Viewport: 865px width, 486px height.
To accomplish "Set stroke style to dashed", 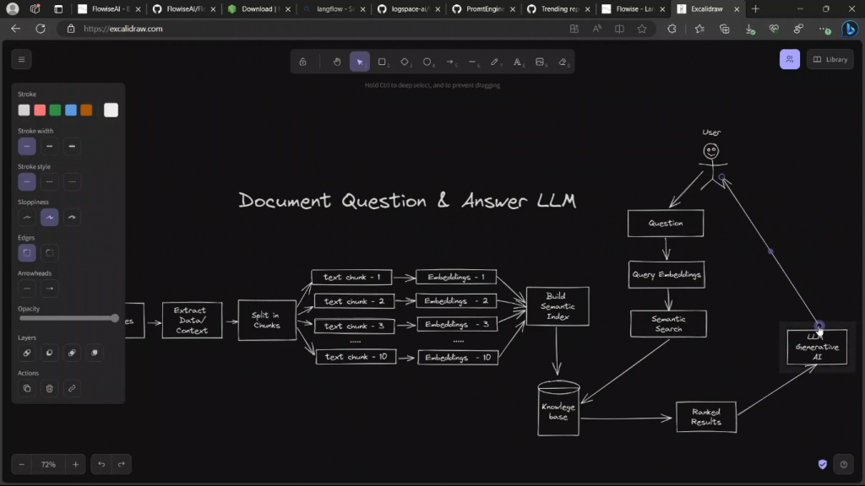I will tap(50, 181).
